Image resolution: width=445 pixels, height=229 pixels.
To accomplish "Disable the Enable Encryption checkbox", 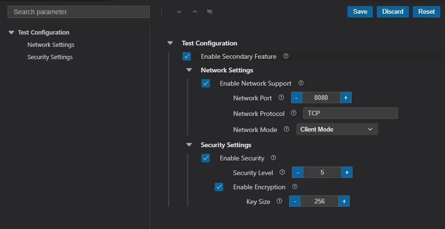I will click(219, 187).
